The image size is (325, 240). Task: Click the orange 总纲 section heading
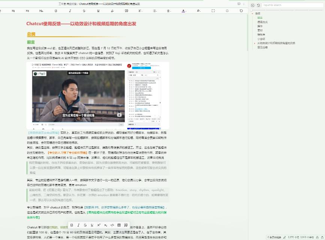pyautogui.click(x=31, y=34)
